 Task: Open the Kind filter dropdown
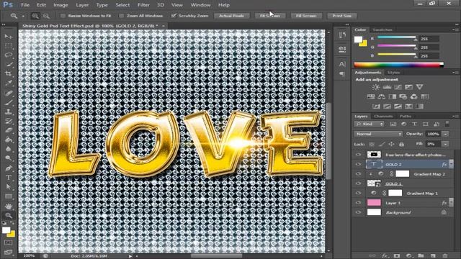370,124
